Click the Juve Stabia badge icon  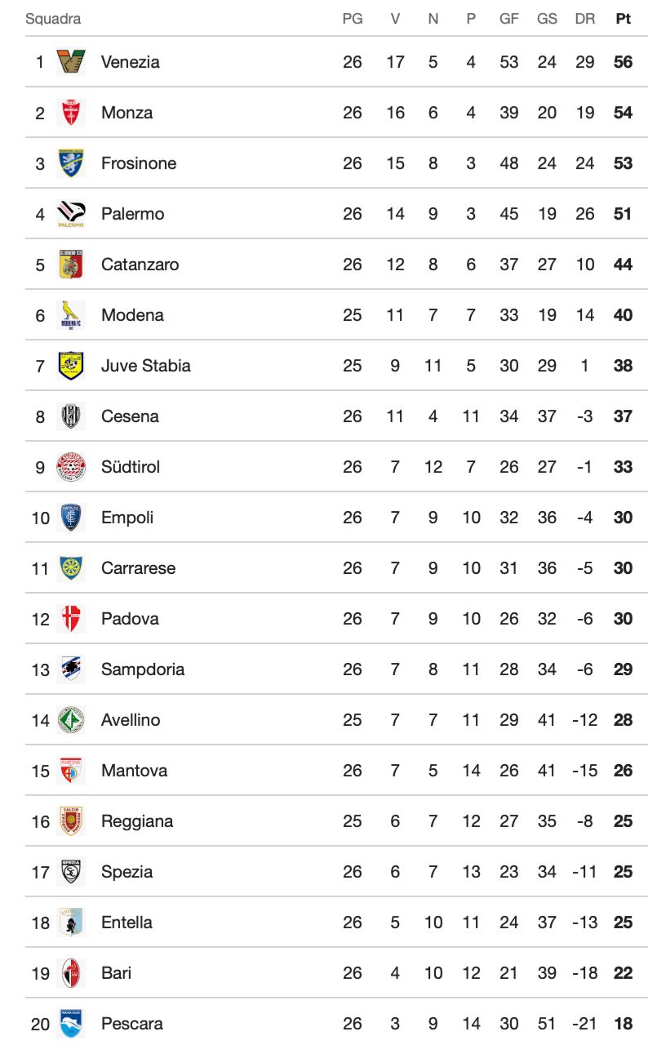71,366
